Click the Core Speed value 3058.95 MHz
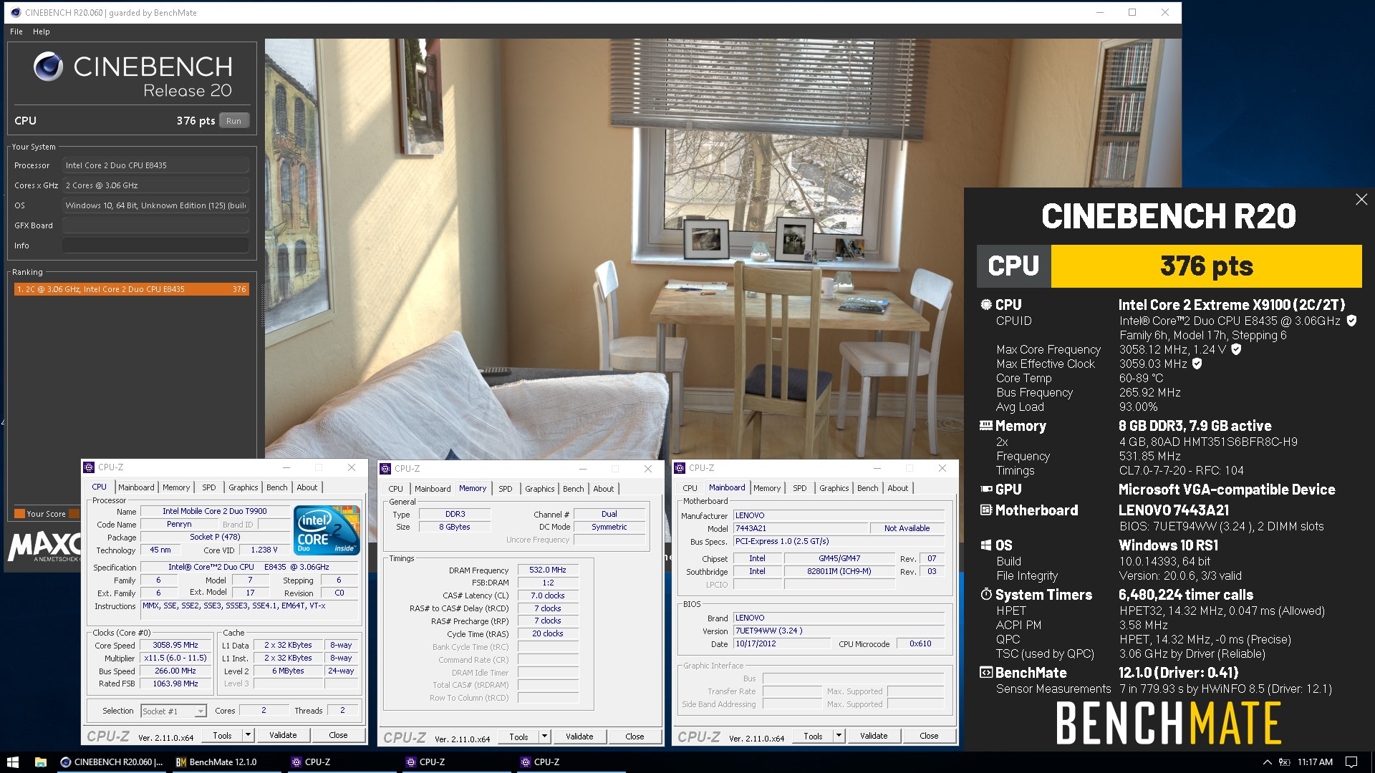The width and height of the screenshot is (1375, 773). coord(175,645)
